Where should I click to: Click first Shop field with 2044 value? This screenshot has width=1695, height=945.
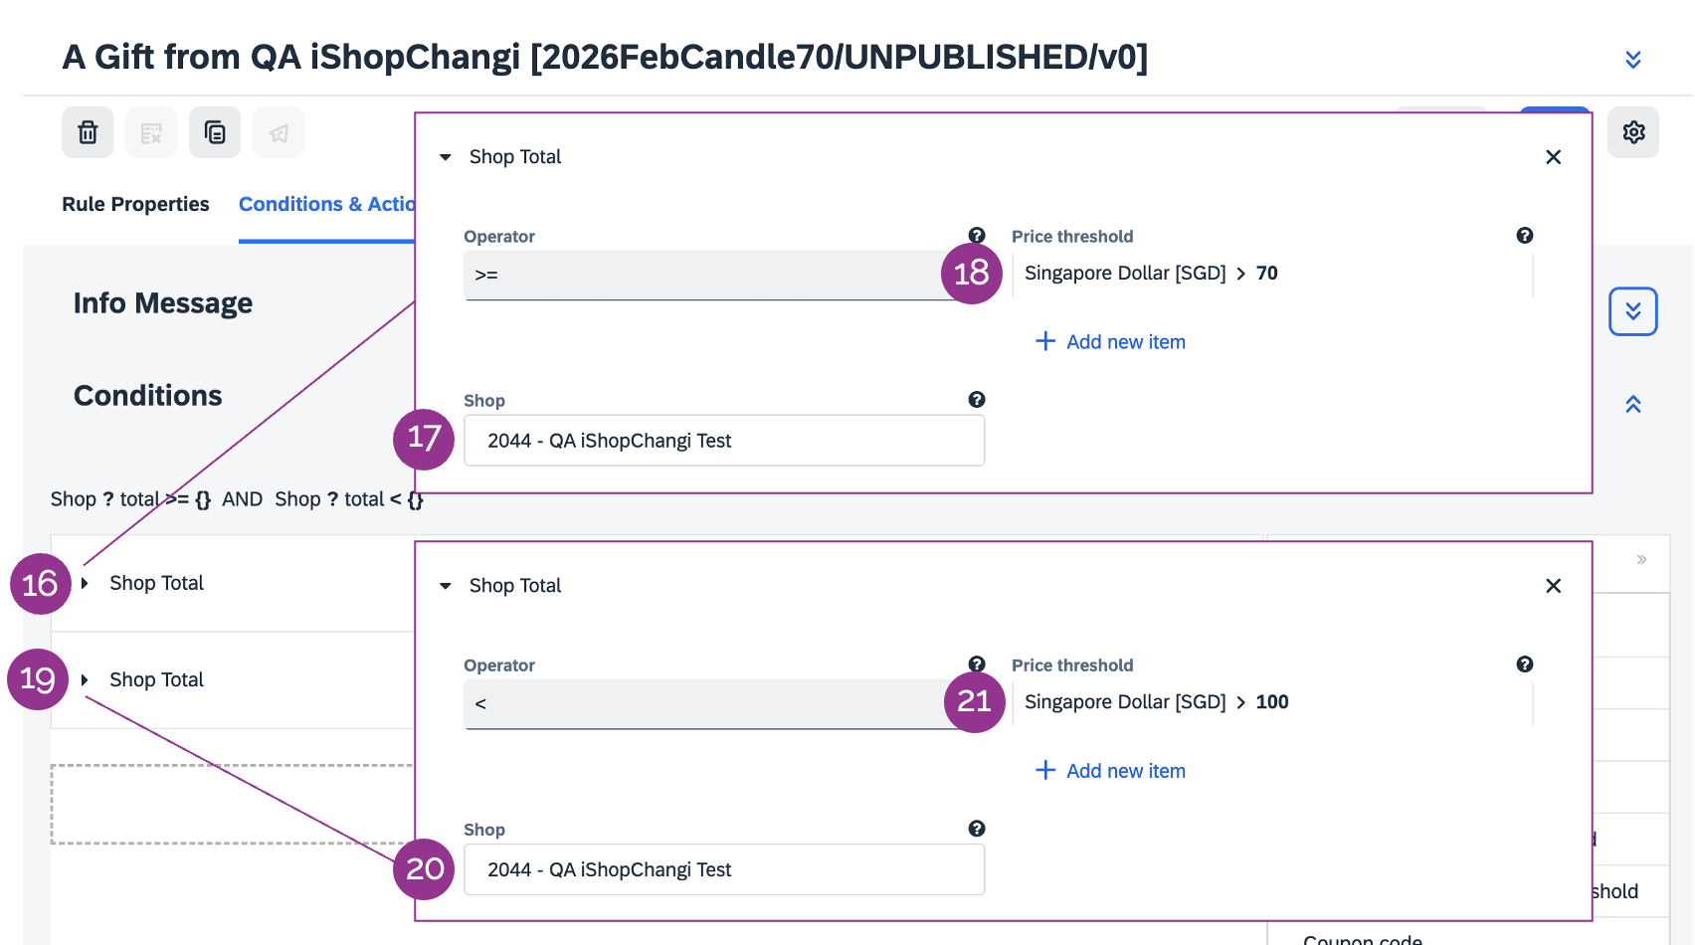pyautogui.click(x=724, y=441)
